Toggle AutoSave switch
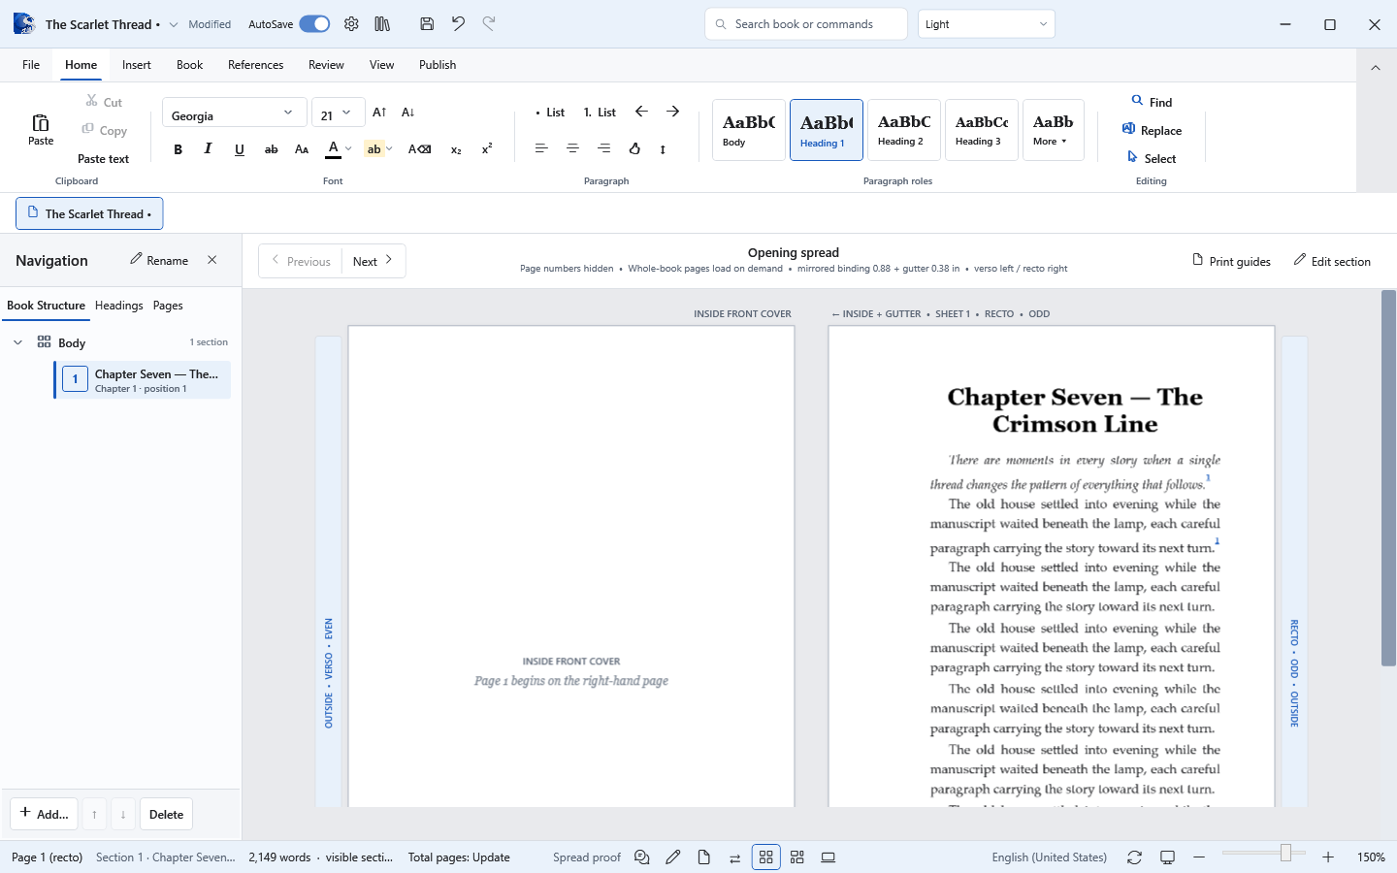The width and height of the screenshot is (1397, 873). (314, 24)
